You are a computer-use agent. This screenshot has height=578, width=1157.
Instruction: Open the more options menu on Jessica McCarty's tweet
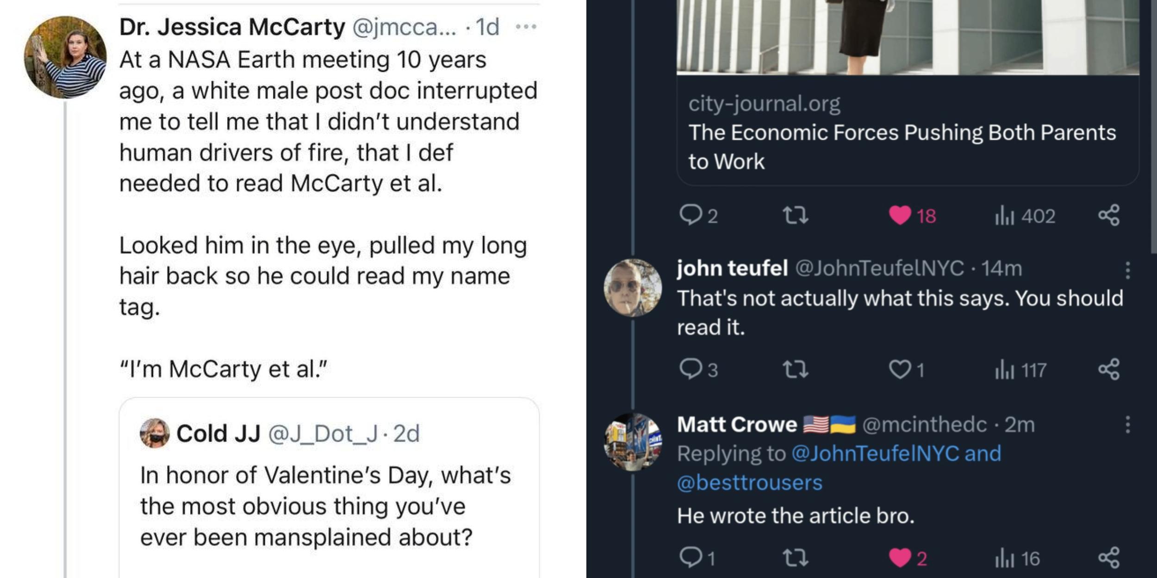click(526, 27)
